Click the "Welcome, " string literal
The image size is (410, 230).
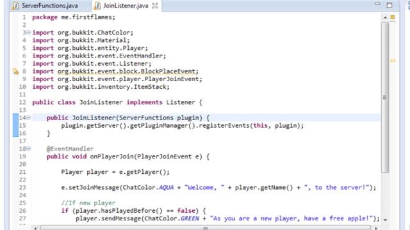tap(204, 187)
